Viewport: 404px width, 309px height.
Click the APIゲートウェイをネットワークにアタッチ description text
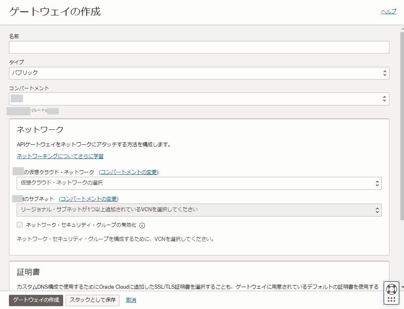point(94,144)
